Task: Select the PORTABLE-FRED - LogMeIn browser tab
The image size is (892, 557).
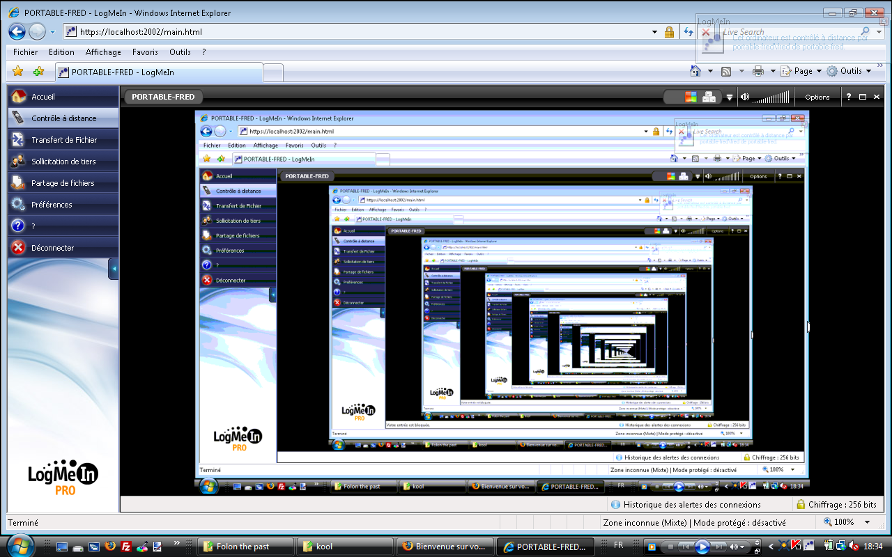Action: [159, 72]
